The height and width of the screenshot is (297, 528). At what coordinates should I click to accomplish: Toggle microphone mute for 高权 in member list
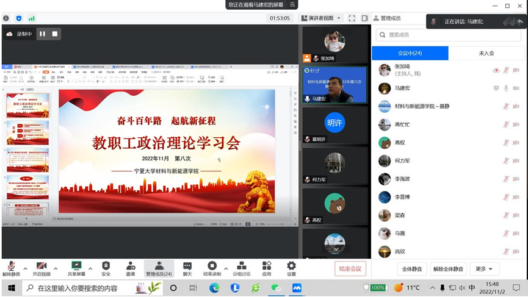coord(506,143)
